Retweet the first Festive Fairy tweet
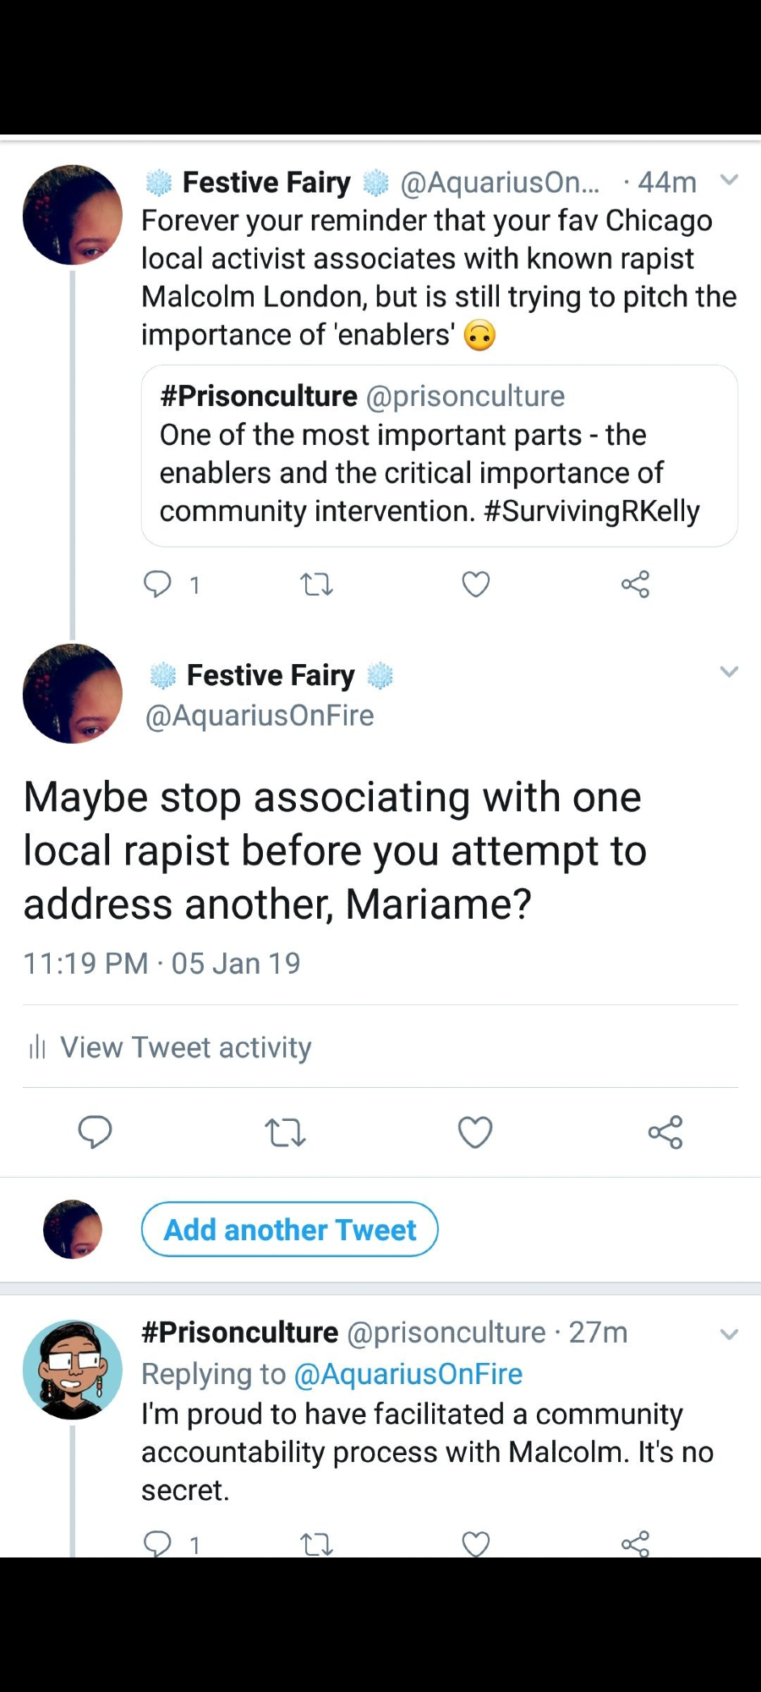This screenshot has width=761, height=1692. (x=317, y=584)
